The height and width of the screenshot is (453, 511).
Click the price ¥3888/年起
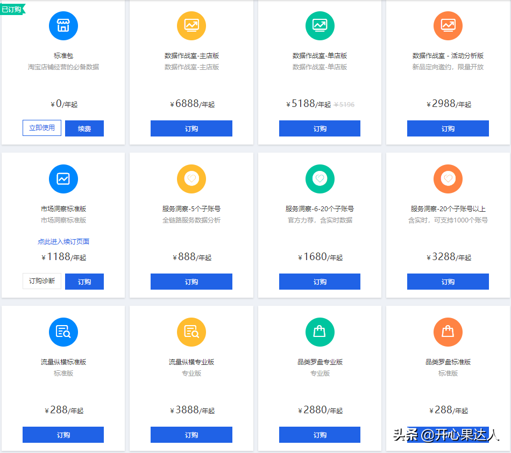[192, 409]
